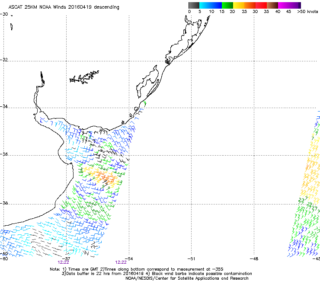Click the cyan 5-10 knots color segment
320x281 pixels.
(x=205, y=5)
